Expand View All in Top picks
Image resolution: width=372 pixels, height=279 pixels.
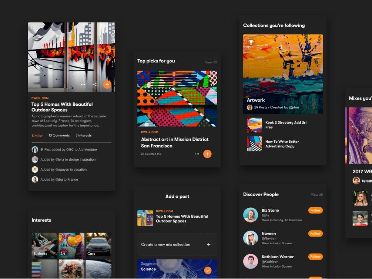211,62
